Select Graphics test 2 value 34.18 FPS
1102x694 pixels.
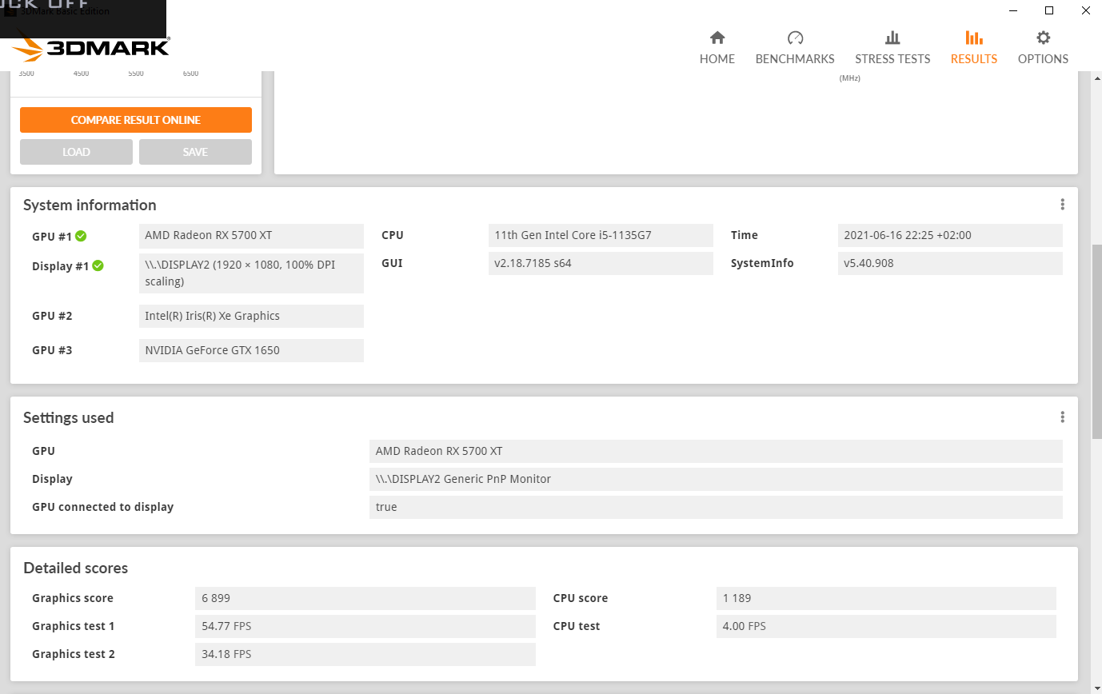365,654
